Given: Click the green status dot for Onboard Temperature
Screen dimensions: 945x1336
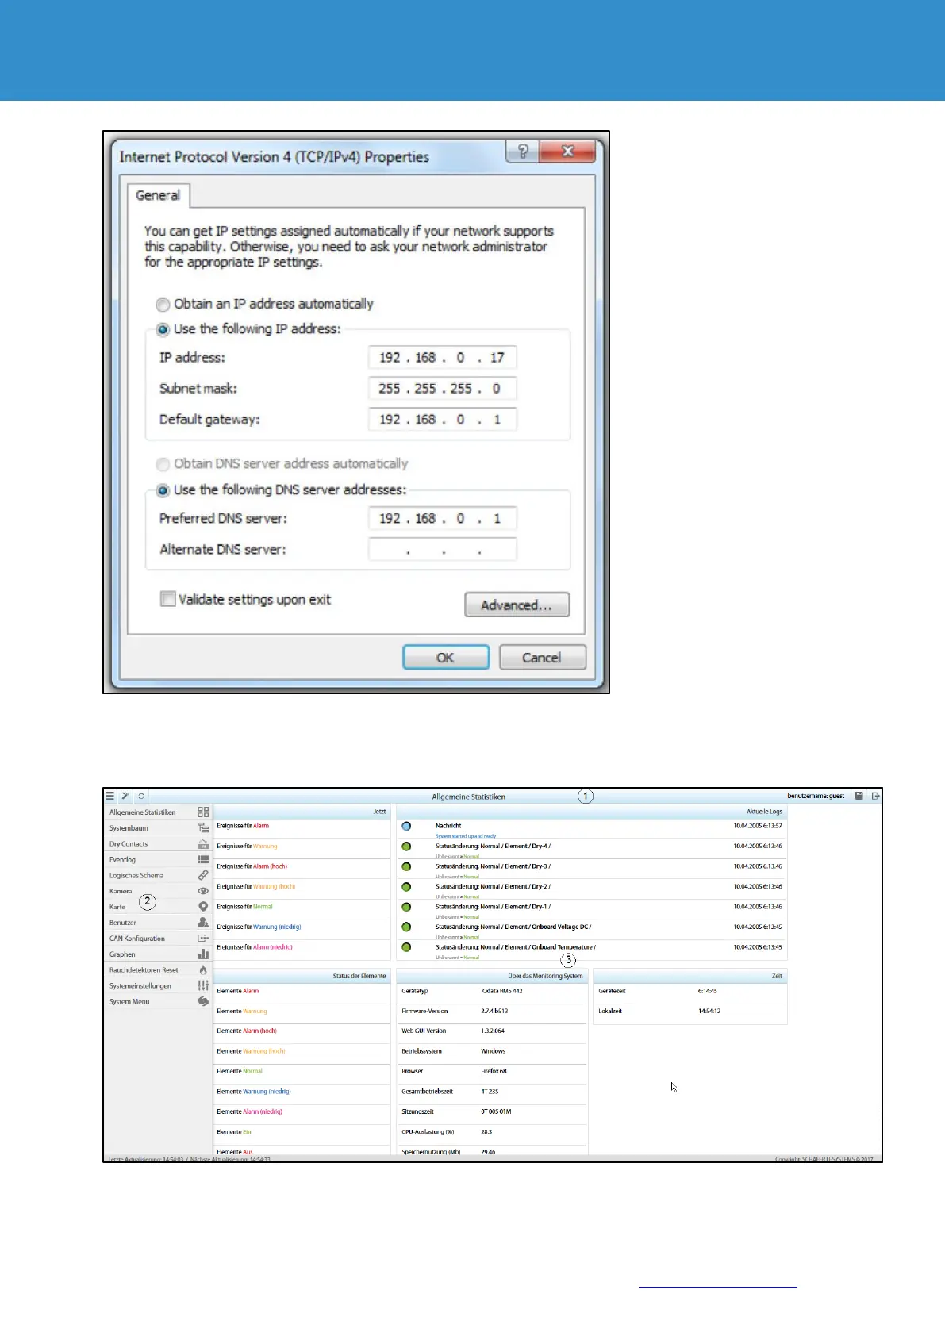Looking at the screenshot, I should click(406, 947).
